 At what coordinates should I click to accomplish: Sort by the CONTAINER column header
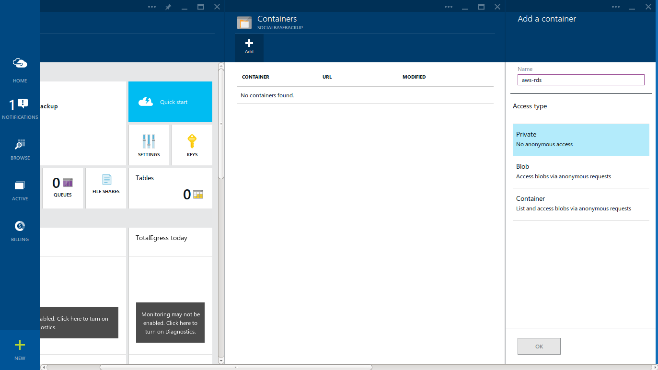click(x=255, y=77)
